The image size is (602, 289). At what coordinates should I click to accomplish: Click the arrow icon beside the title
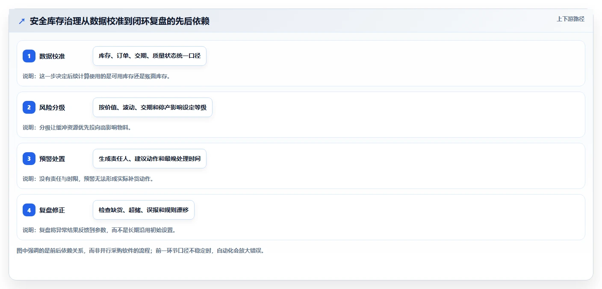(x=22, y=21)
